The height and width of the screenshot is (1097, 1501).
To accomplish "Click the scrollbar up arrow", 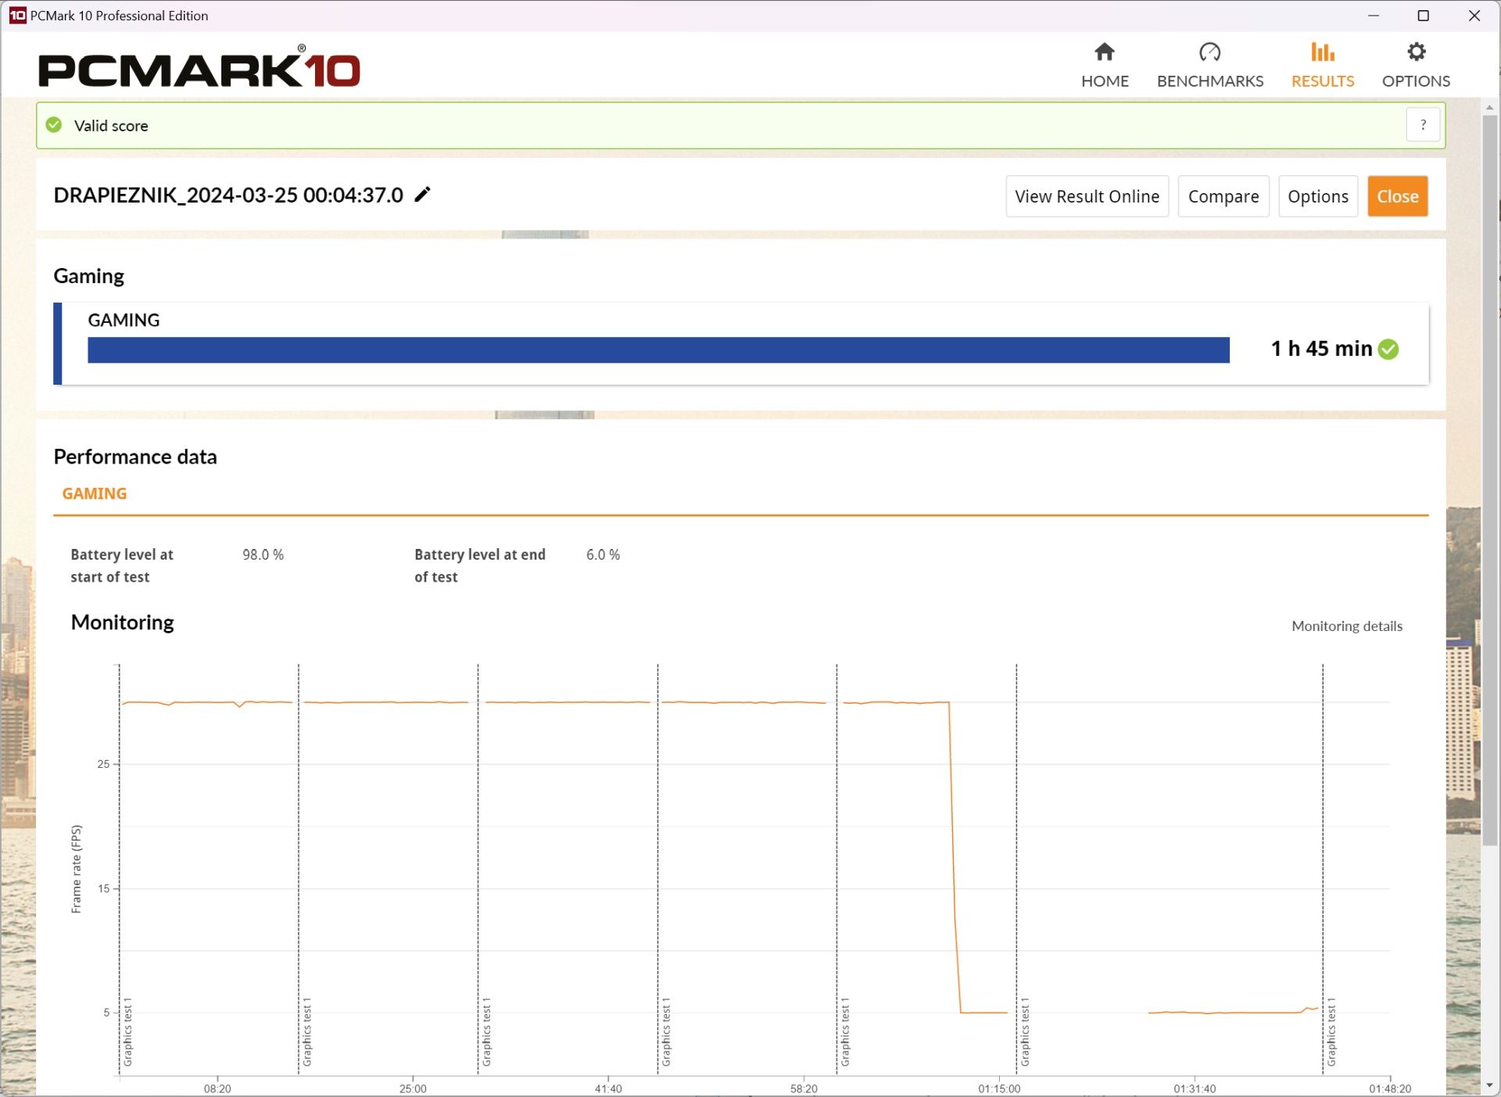I will [1489, 107].
